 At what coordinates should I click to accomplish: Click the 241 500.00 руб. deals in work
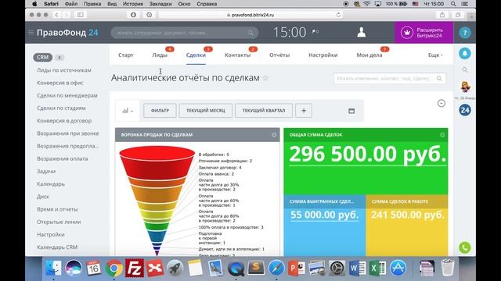[407, 215]
